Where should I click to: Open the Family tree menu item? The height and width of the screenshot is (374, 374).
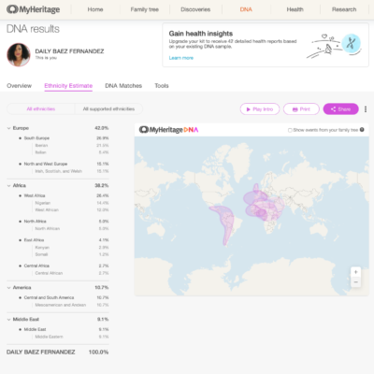145,9
